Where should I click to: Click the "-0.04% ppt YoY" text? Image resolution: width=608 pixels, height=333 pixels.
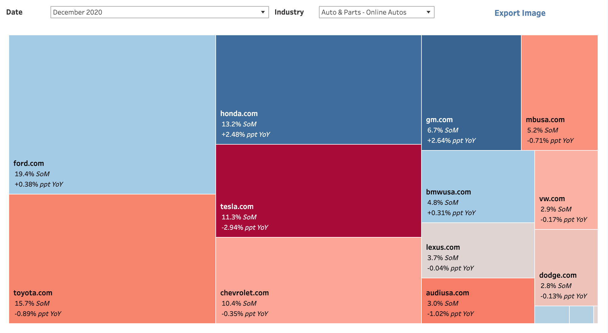click(450, 268)
